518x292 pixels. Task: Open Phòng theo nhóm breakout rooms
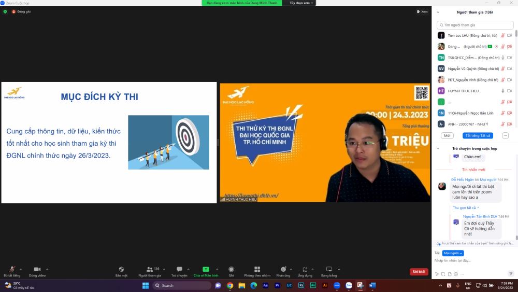(x=257, y=270)
